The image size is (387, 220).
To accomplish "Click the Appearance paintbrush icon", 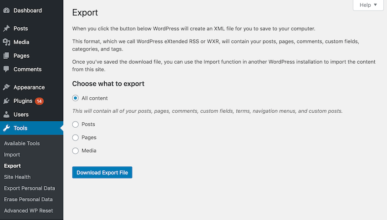I will [6, 87].
